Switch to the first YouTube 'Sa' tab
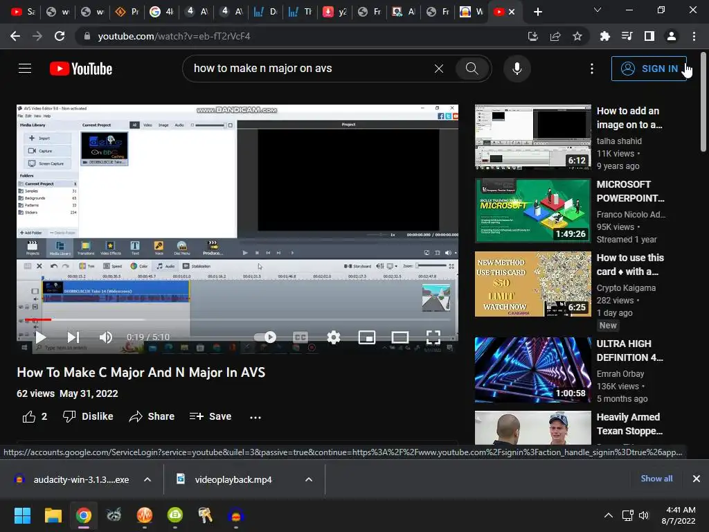 point(23,12)
